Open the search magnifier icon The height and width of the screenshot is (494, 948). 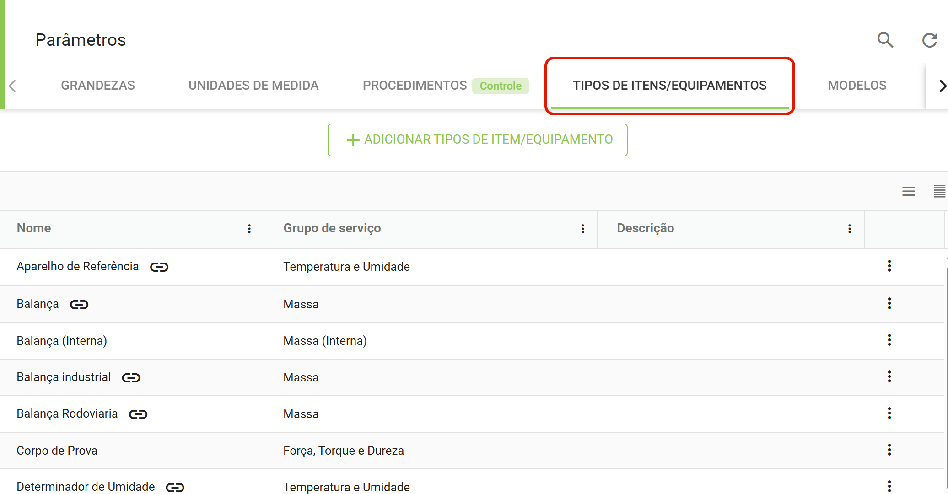click(x=885, y=40)
